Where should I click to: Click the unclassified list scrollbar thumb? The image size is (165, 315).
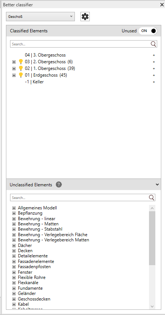click(152, 238)
